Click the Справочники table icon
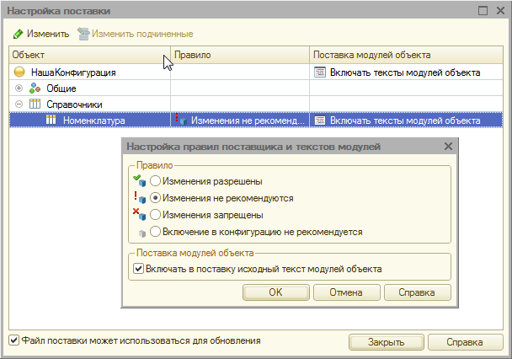Viewport: 512px width, 359px height. coord(35,104)
